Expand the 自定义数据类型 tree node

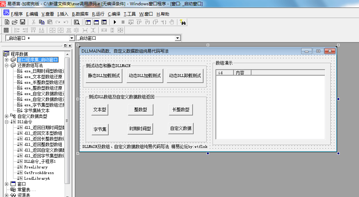pyautogui.click(x=6, y=116)
